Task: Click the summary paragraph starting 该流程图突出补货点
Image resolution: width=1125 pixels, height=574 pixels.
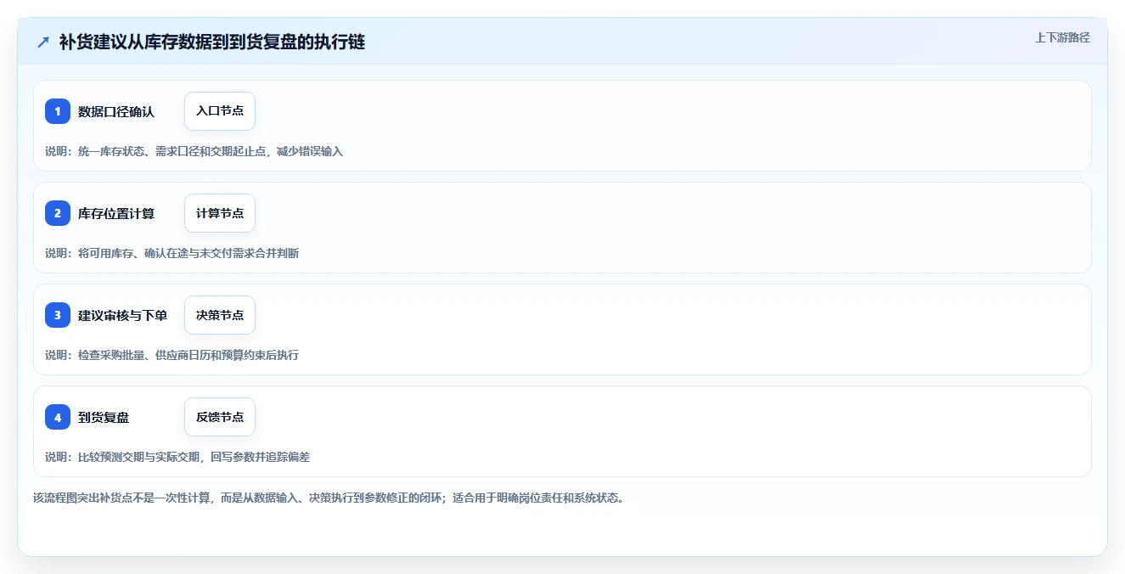Action: pyautogui.click(x=329, y=498)
